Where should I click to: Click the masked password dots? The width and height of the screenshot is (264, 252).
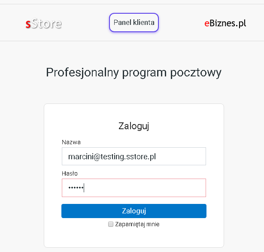tap(76, 188)
